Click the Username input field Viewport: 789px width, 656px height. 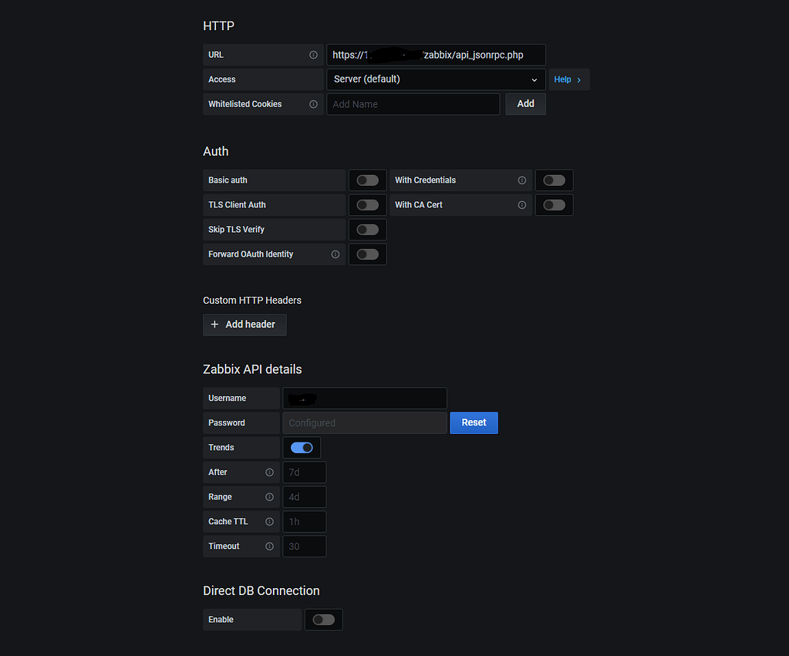[365, 399]
